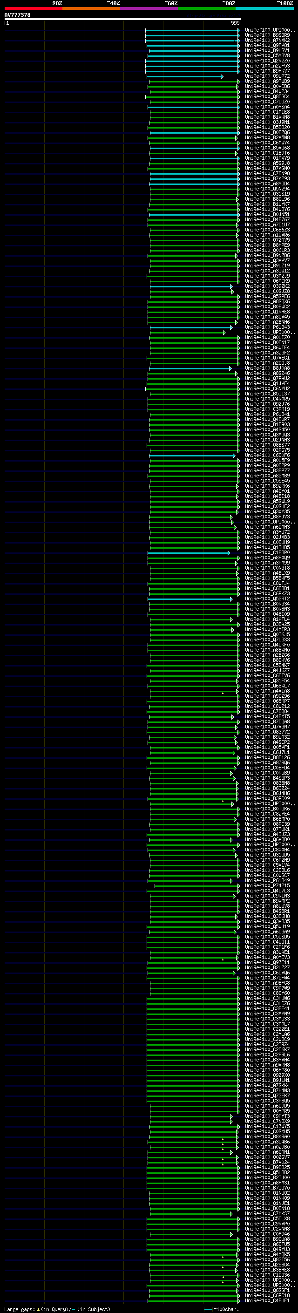This screenshot has height=1313, width=298.
Task: Open hit UniRef100_Q49YU3
Action: (267, 1249)
